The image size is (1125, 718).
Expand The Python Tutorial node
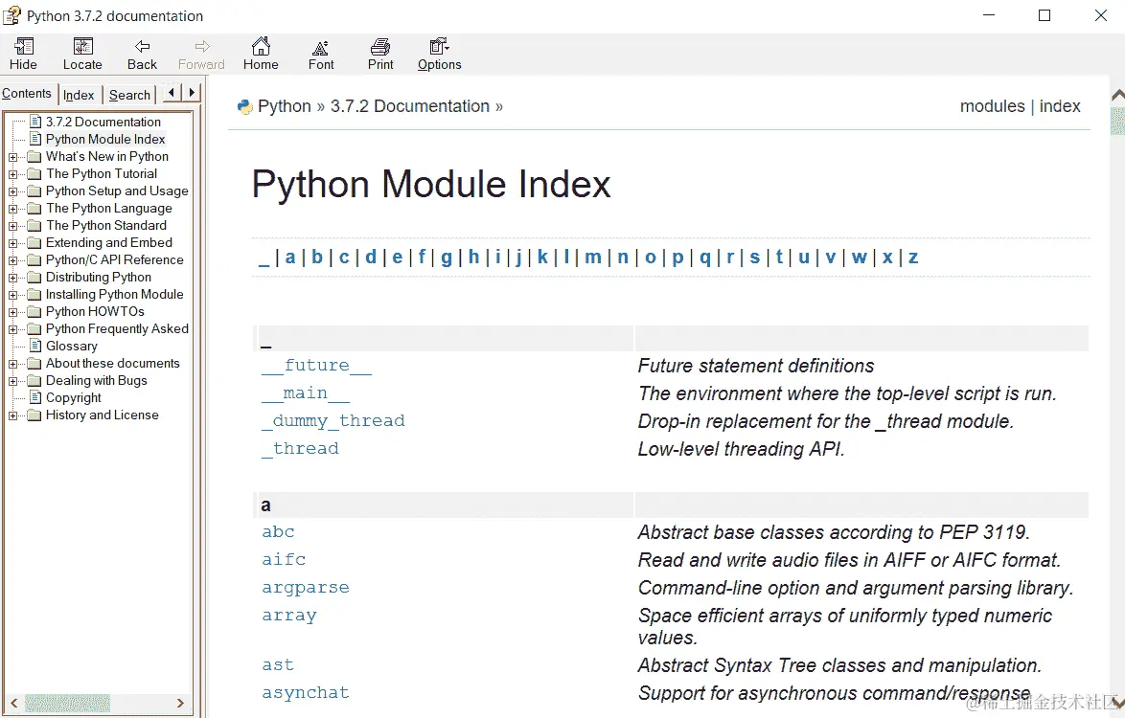(12, 174)
